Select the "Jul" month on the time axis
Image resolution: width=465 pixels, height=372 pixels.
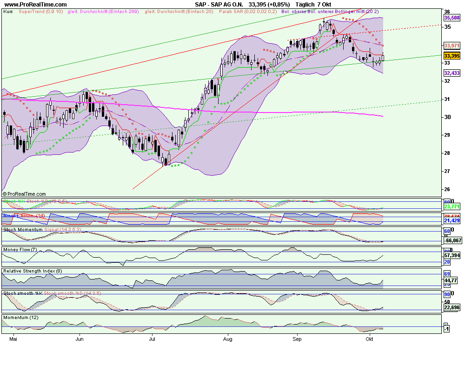(x=152, y=339)
